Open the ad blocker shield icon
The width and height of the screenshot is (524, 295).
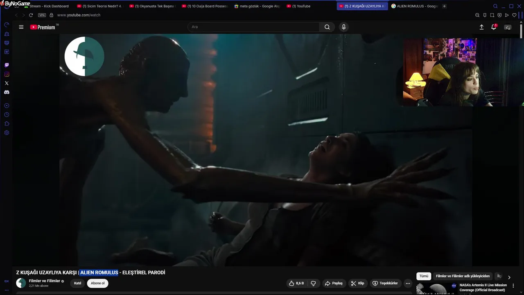coord(499,15)
